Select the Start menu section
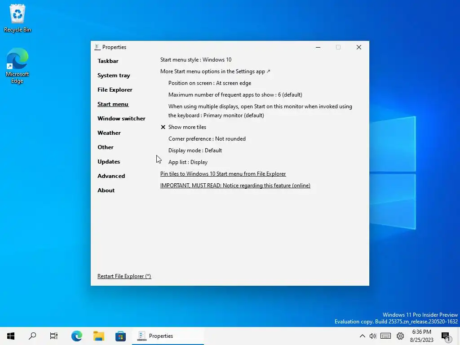 tap(113, 104)
